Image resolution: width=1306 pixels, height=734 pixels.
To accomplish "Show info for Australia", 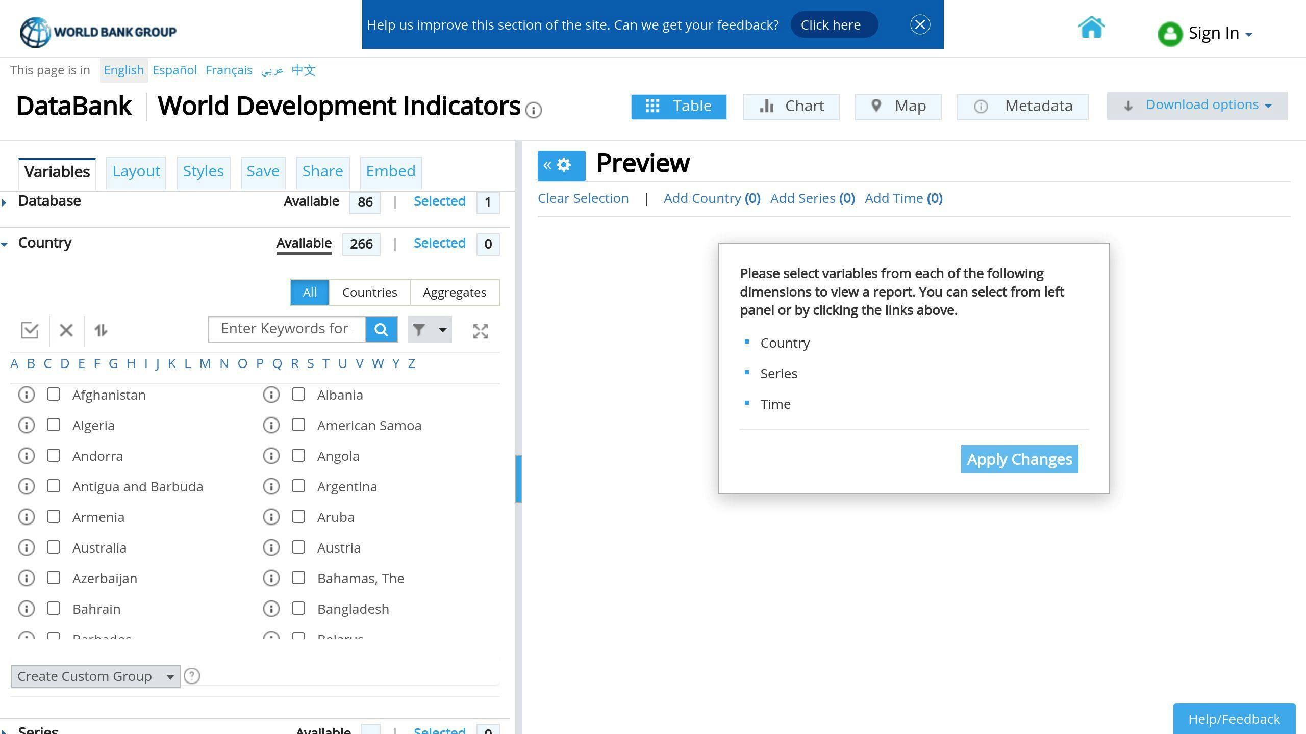I will (x=27, y=547).
